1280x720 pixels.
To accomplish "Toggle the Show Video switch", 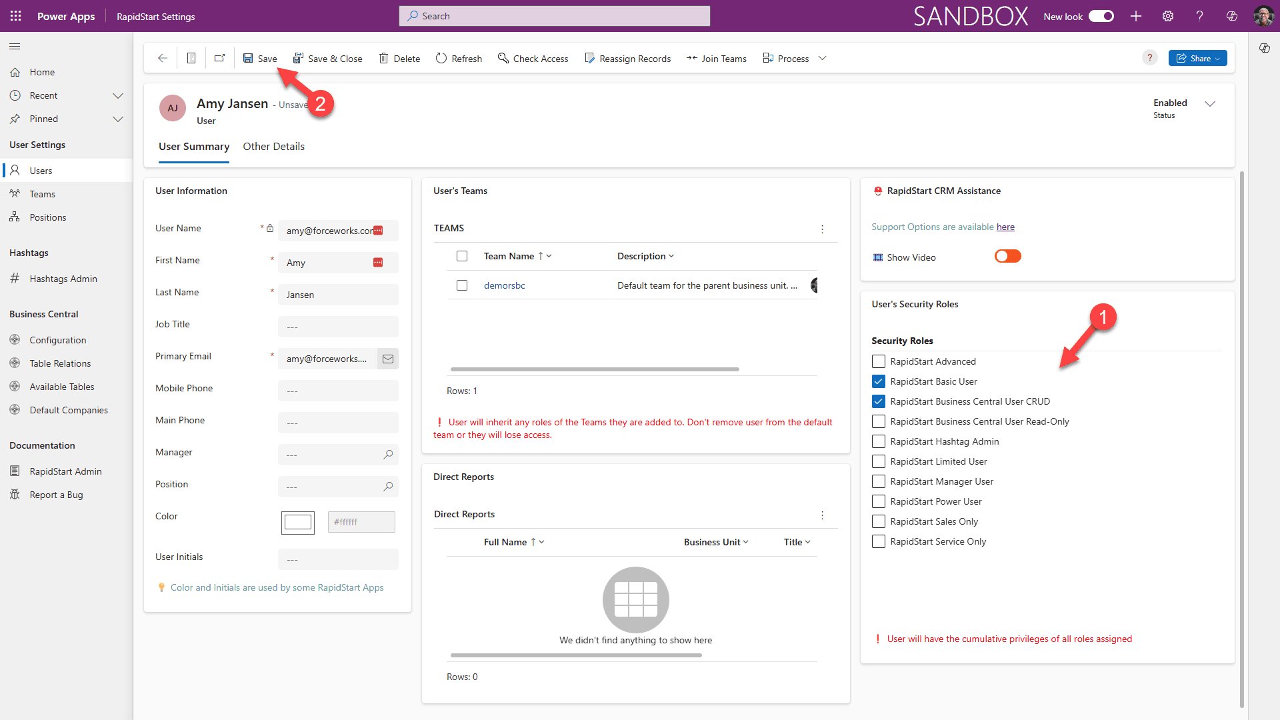I will [1007, 257].
